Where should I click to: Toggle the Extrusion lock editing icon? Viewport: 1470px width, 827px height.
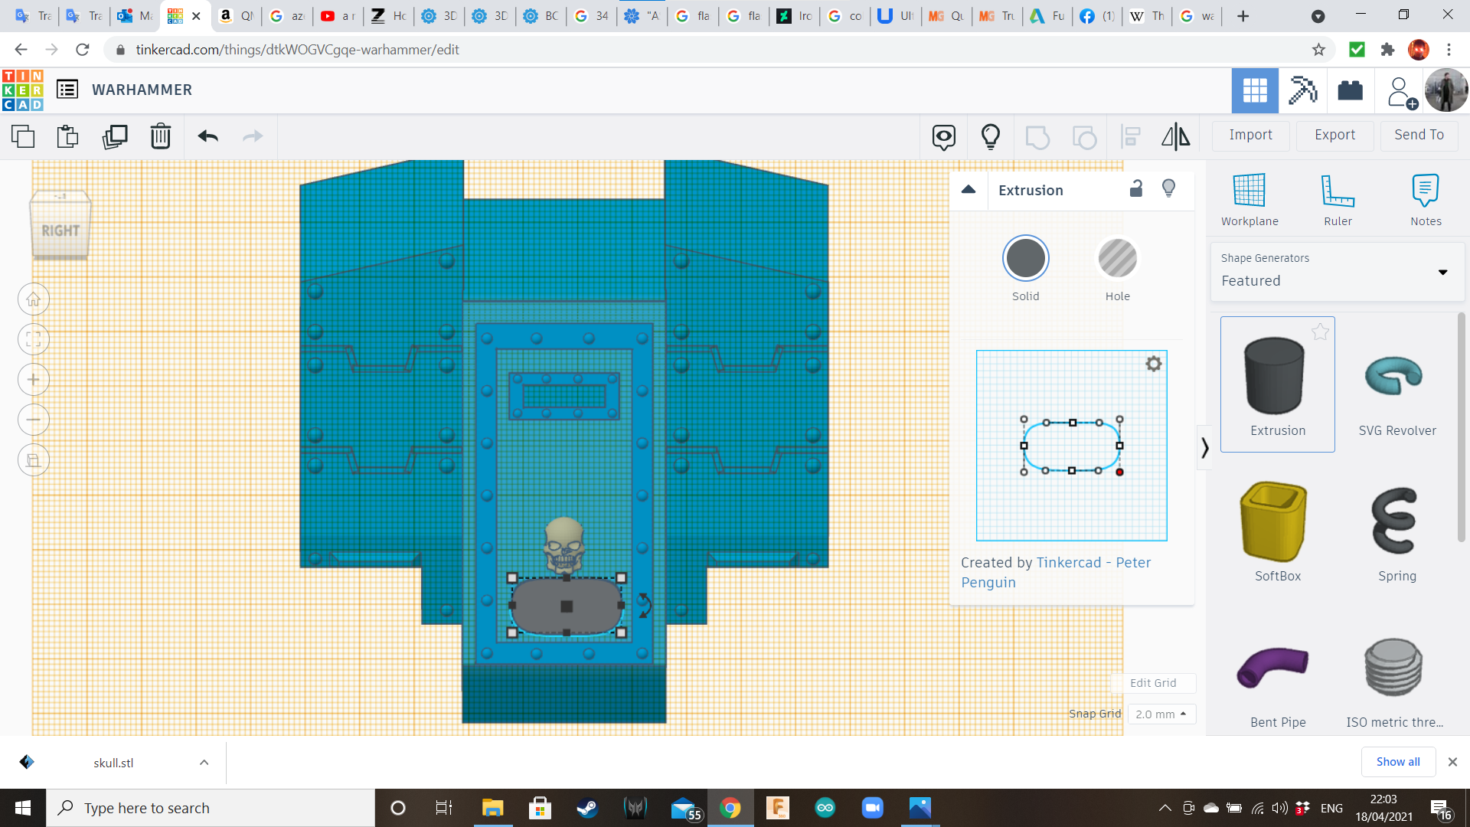coord(1136,189)
